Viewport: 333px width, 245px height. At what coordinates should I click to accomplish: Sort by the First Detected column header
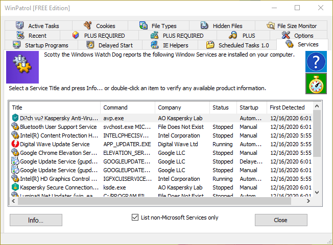pyautogui.click(x=290, y=107)
